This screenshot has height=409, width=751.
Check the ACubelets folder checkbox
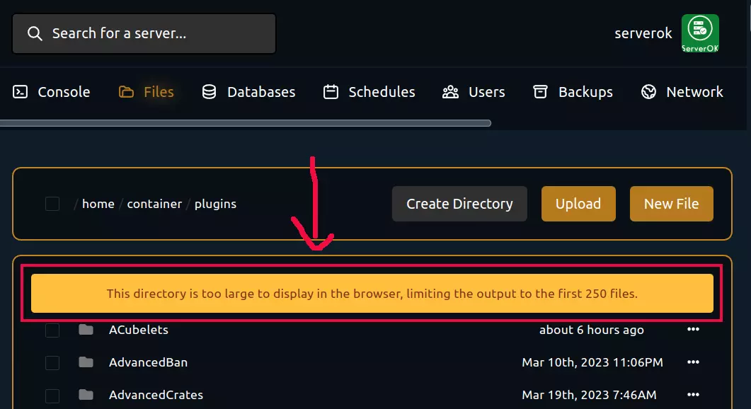(52, 330)
